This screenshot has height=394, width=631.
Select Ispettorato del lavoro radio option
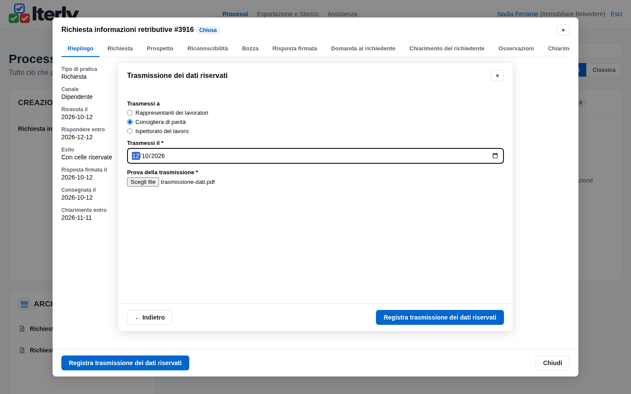click(x=130, y=131)
